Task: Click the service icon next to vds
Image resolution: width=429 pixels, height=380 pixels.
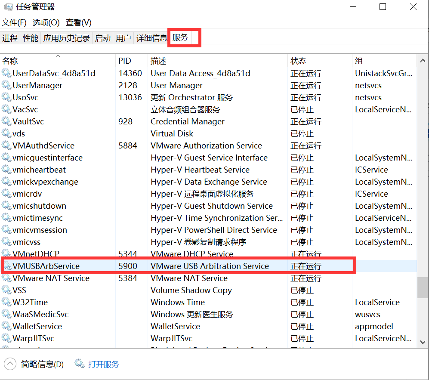Action: (6, 133)
